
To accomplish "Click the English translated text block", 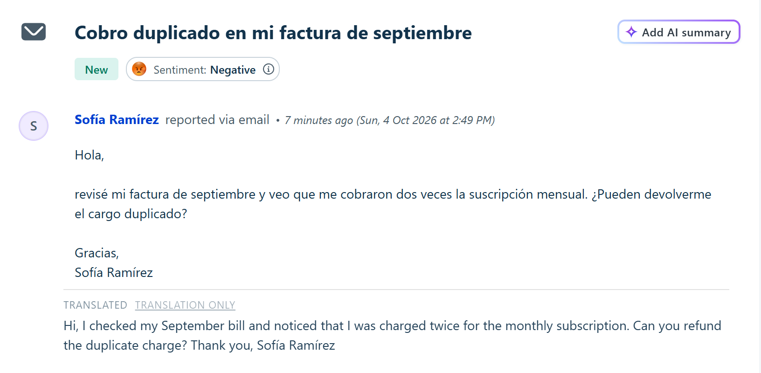I will tap(393, 335).
